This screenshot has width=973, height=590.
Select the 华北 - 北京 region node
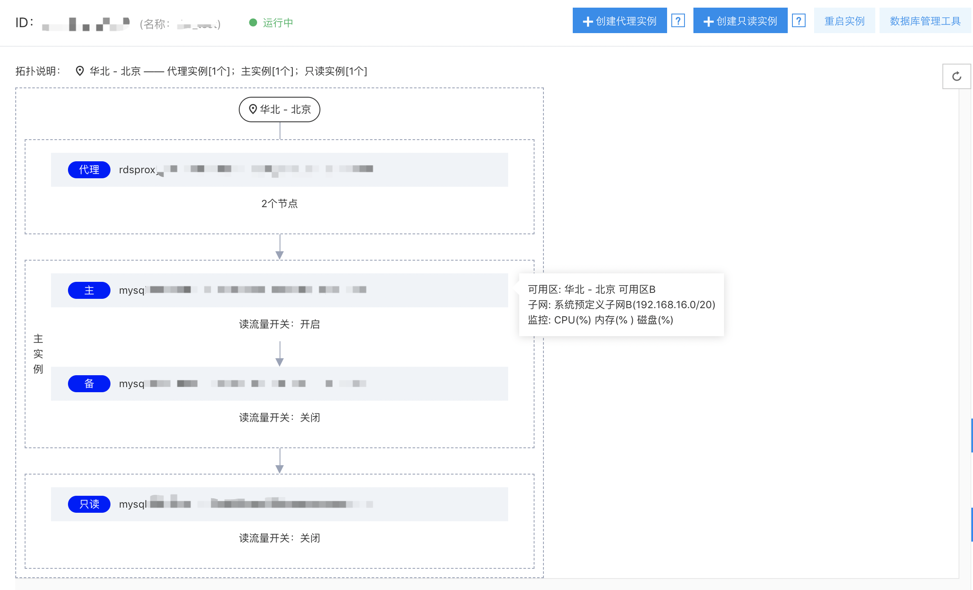click(280, 110)
